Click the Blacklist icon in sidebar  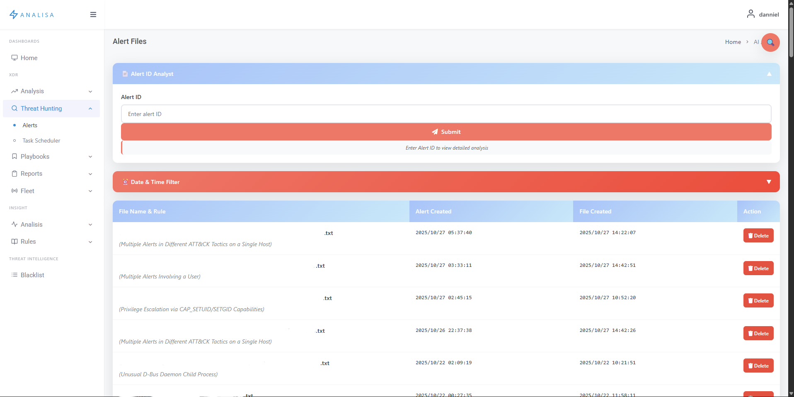(15, 275)
